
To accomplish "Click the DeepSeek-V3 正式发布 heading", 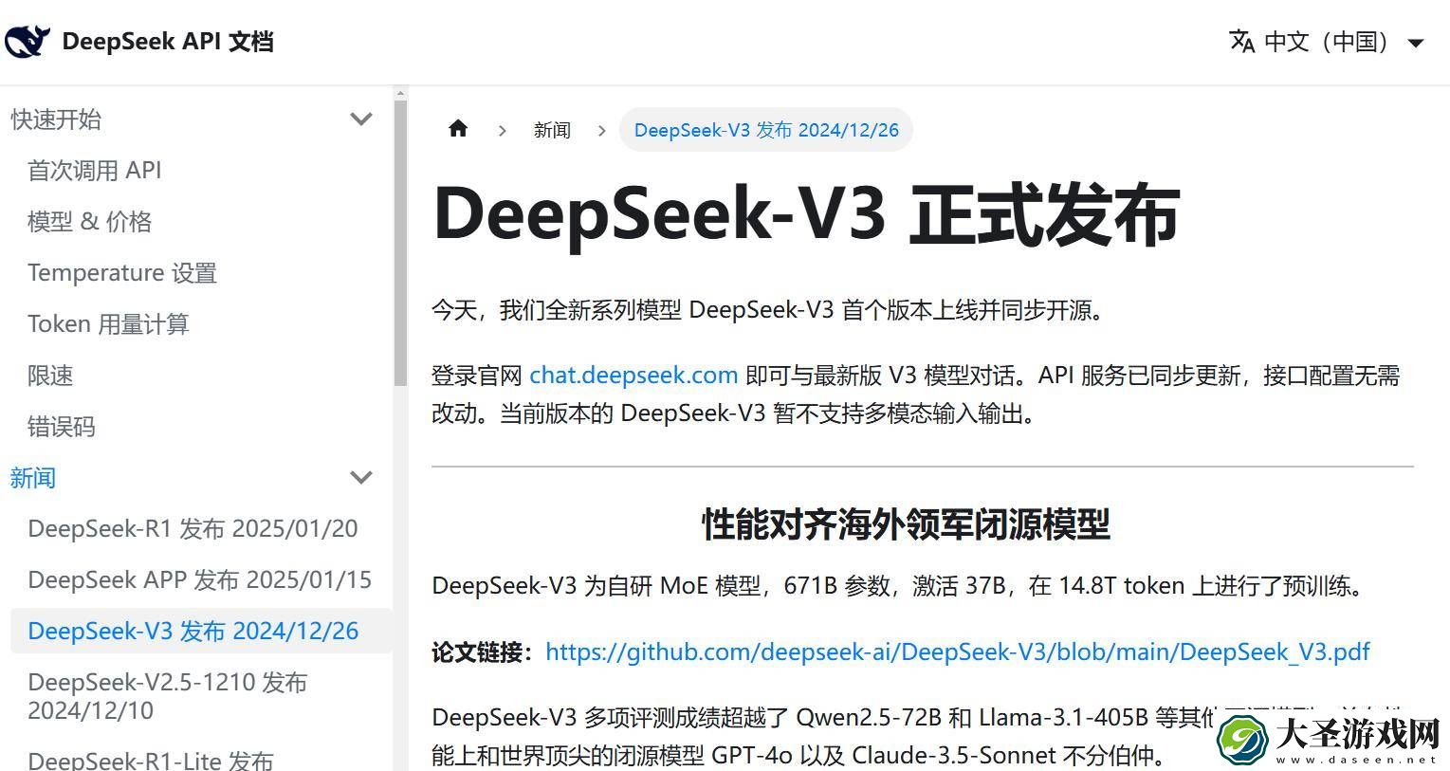I will tap(806, 214).
